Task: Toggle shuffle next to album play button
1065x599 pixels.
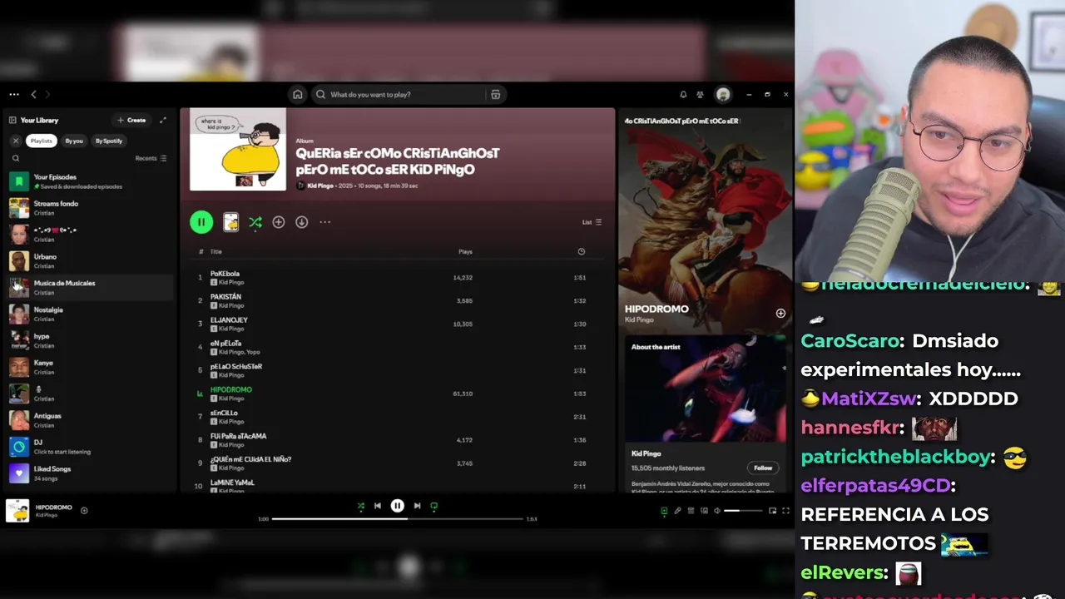Action: click(x=255, y=222)
